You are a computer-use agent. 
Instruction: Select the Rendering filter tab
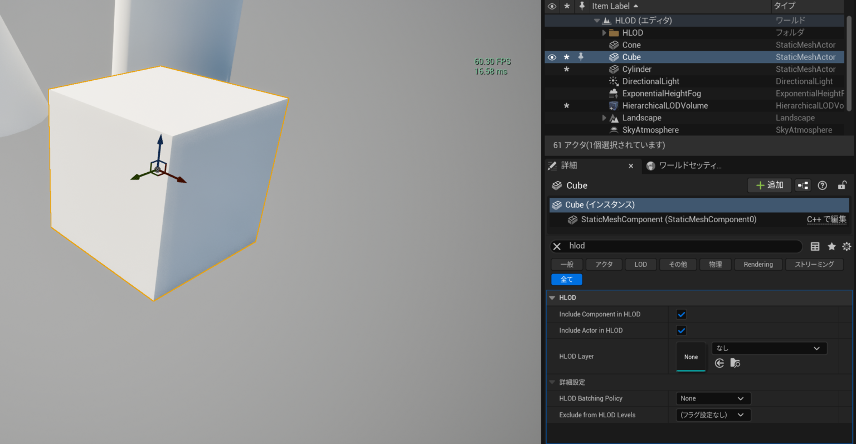pyautogui.click(x=758, y=264)
